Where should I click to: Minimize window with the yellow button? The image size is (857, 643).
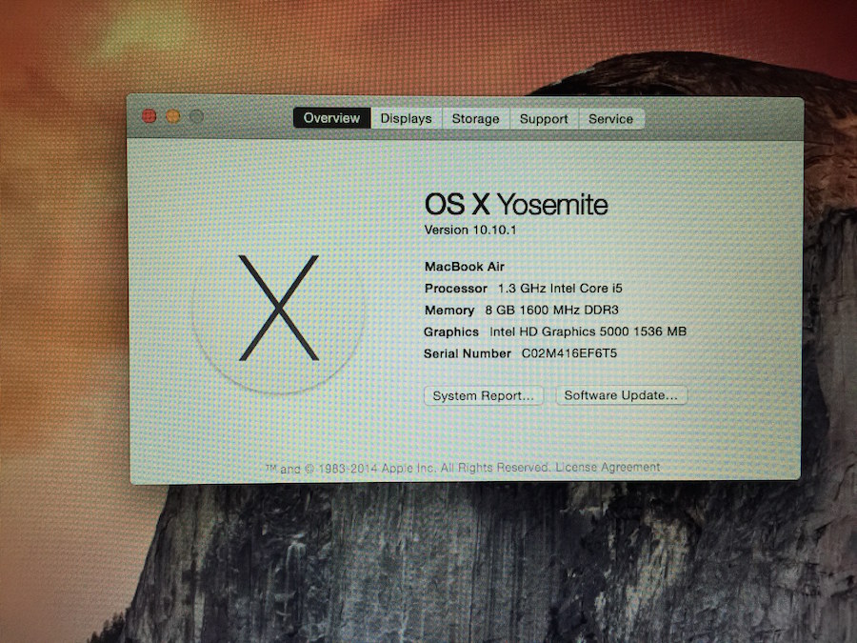coord(173,116)
